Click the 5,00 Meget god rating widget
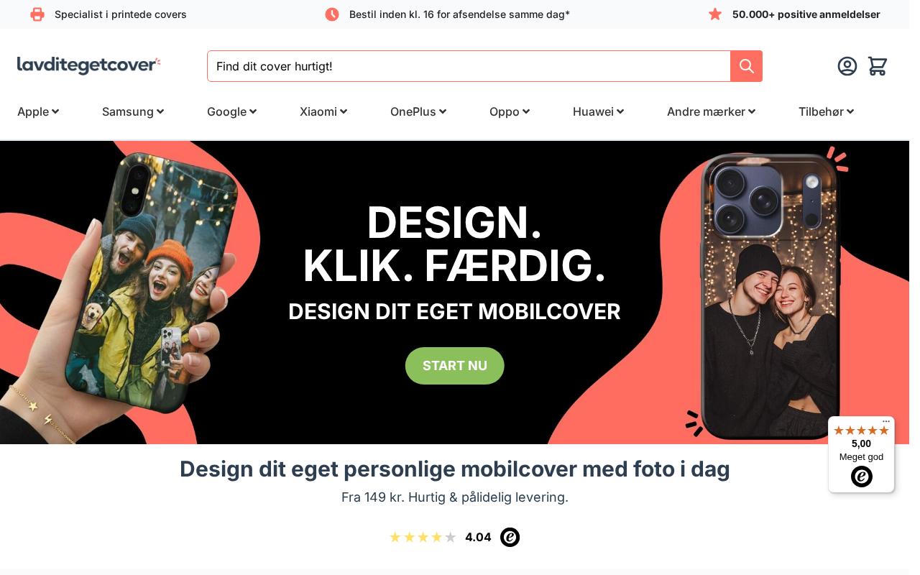 coord(861,454)
